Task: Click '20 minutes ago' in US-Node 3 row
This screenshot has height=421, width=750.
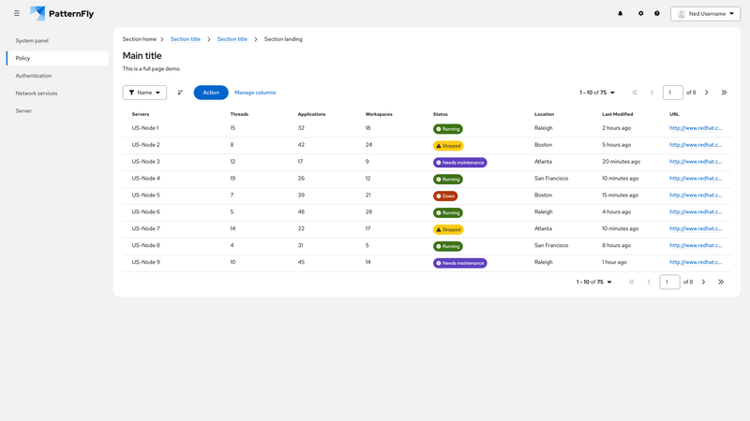Action: coord(621,161)
